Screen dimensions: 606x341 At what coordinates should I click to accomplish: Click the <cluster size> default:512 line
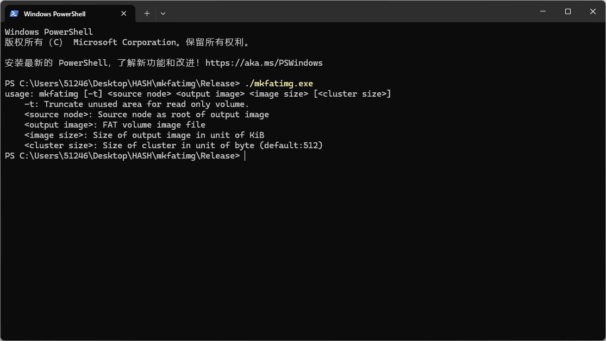coord(173,146)
